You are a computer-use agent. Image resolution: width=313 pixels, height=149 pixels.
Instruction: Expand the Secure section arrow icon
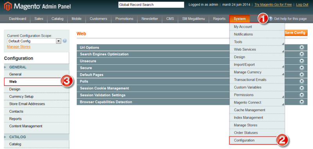click(302, 67)
